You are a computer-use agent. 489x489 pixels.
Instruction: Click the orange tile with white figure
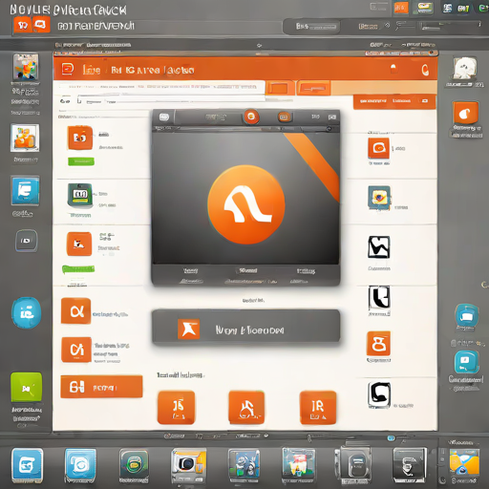(x=246, y=408)
